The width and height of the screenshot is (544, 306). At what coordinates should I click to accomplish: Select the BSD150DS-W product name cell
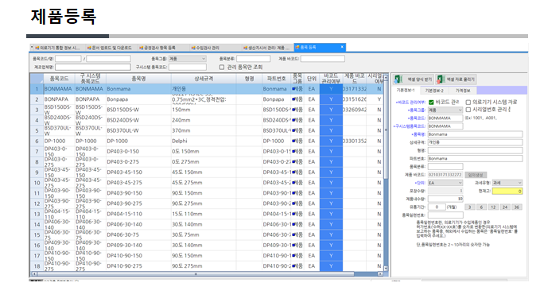[138, 110]
